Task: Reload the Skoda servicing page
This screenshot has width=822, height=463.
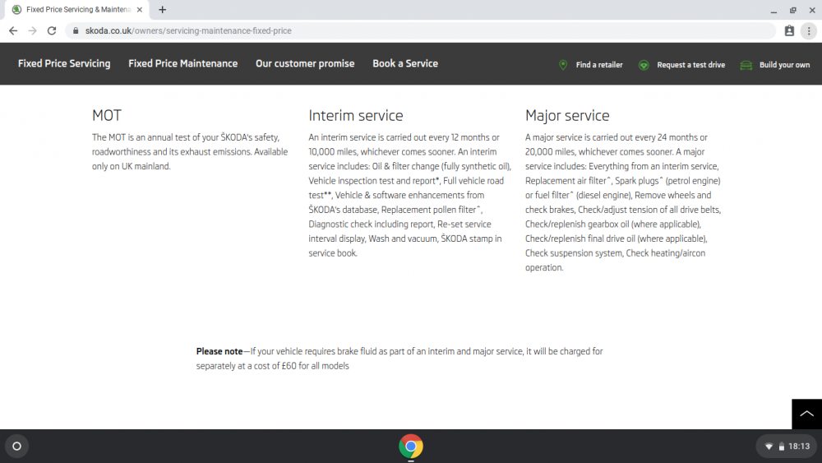Action: (51, 31)
